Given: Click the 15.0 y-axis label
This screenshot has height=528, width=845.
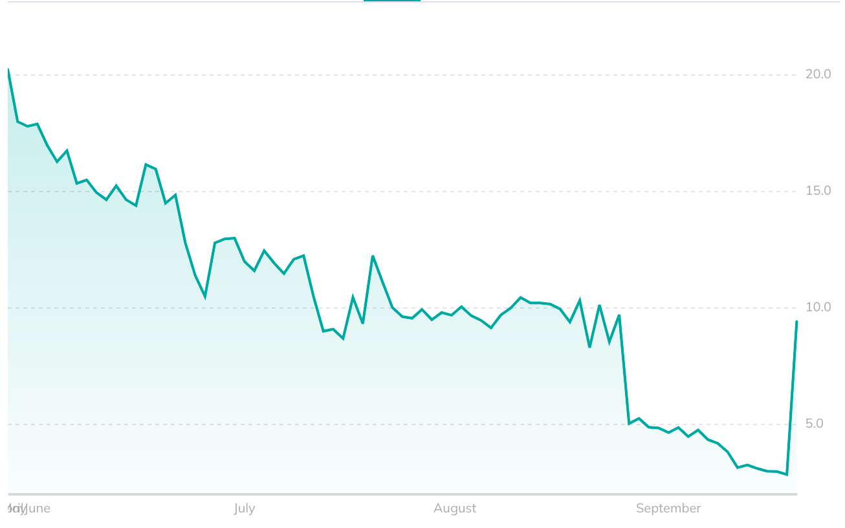Looking at the screenshot, I should point(818,191).
